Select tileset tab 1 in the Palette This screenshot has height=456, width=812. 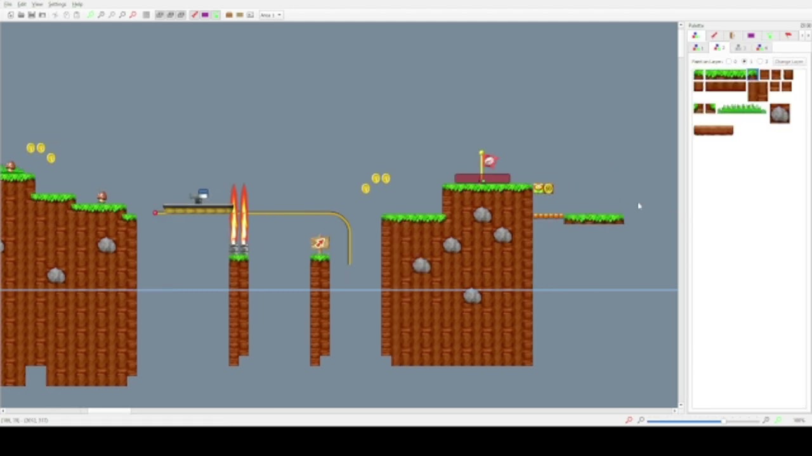point(698,47)
